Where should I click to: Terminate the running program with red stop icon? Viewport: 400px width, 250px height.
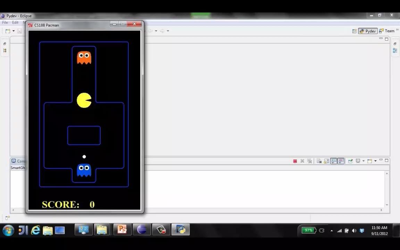point(295,161)
